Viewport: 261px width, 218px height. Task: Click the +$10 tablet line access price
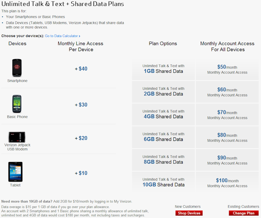point(81,173)
